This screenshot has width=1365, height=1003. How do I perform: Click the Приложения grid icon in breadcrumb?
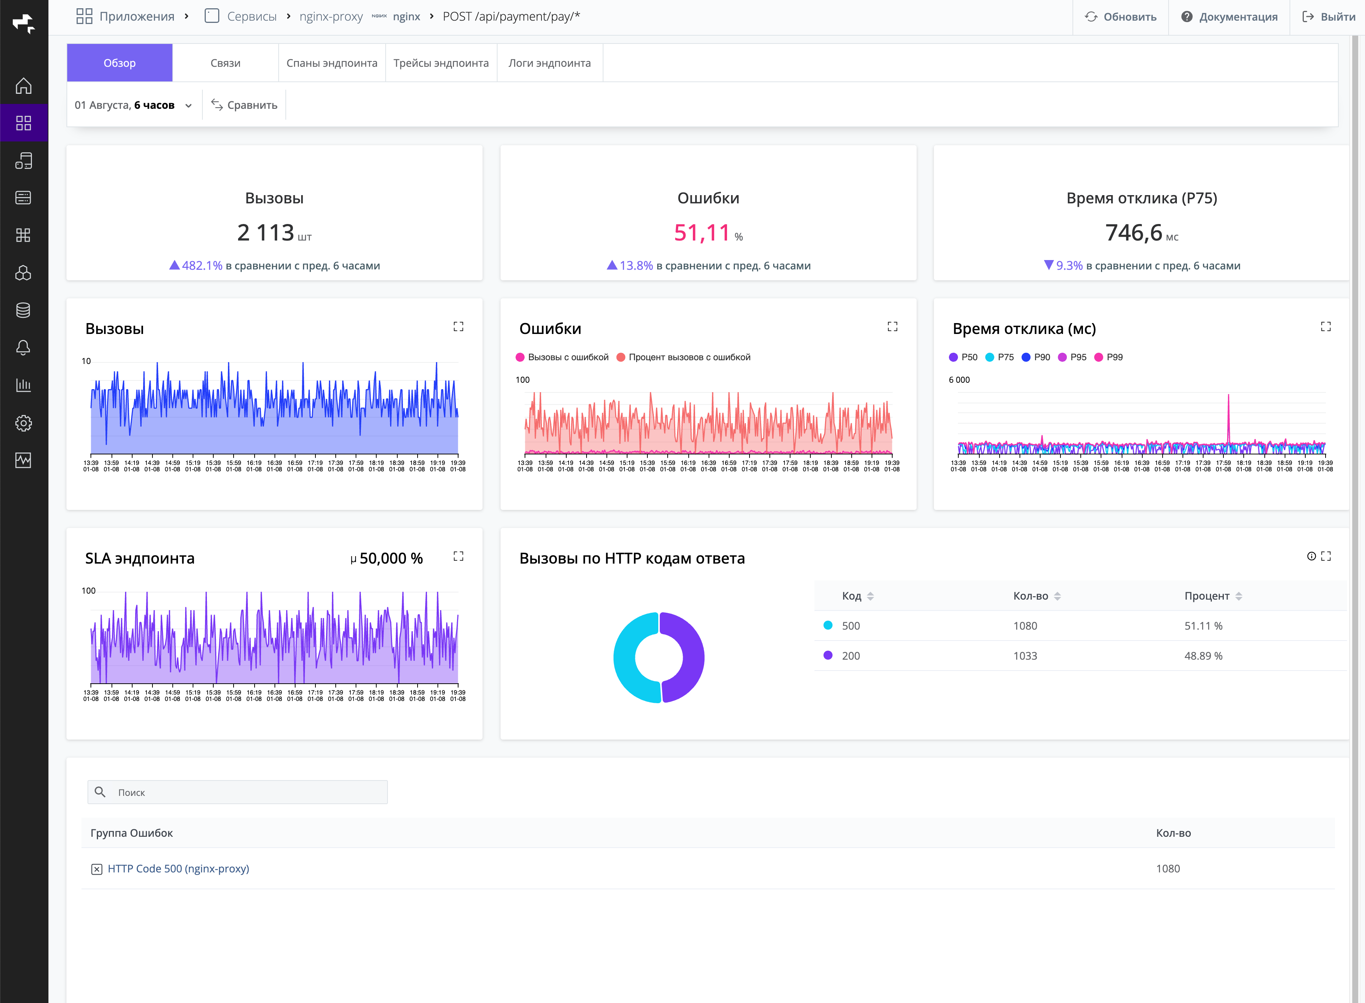tap(84, 17)
